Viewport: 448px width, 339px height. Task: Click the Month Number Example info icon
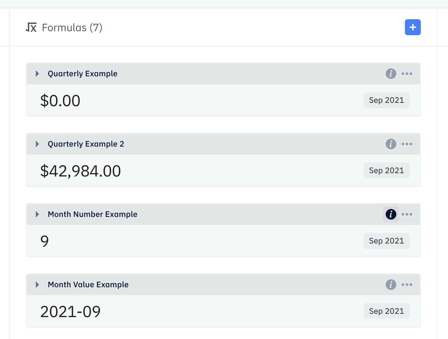391,214
